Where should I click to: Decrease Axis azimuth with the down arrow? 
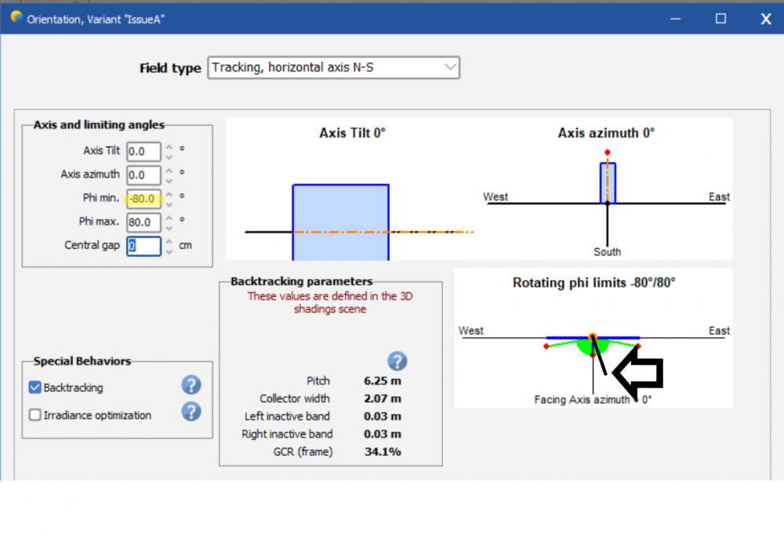click(x=169, y=181)
